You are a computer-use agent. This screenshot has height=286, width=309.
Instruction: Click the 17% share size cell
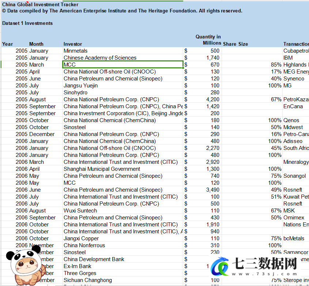point(252,72)
